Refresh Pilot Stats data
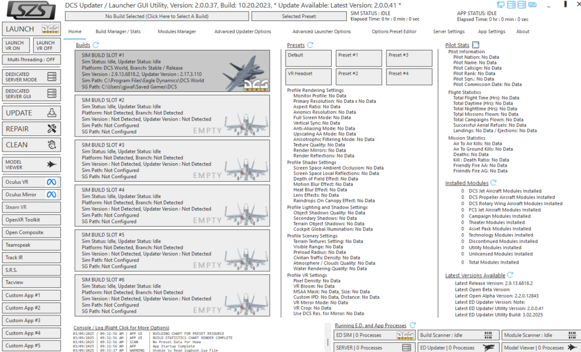581x352 pixels. coord(476,45)
